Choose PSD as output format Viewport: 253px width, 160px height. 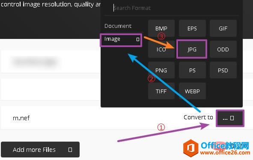(x=223, y=70)
